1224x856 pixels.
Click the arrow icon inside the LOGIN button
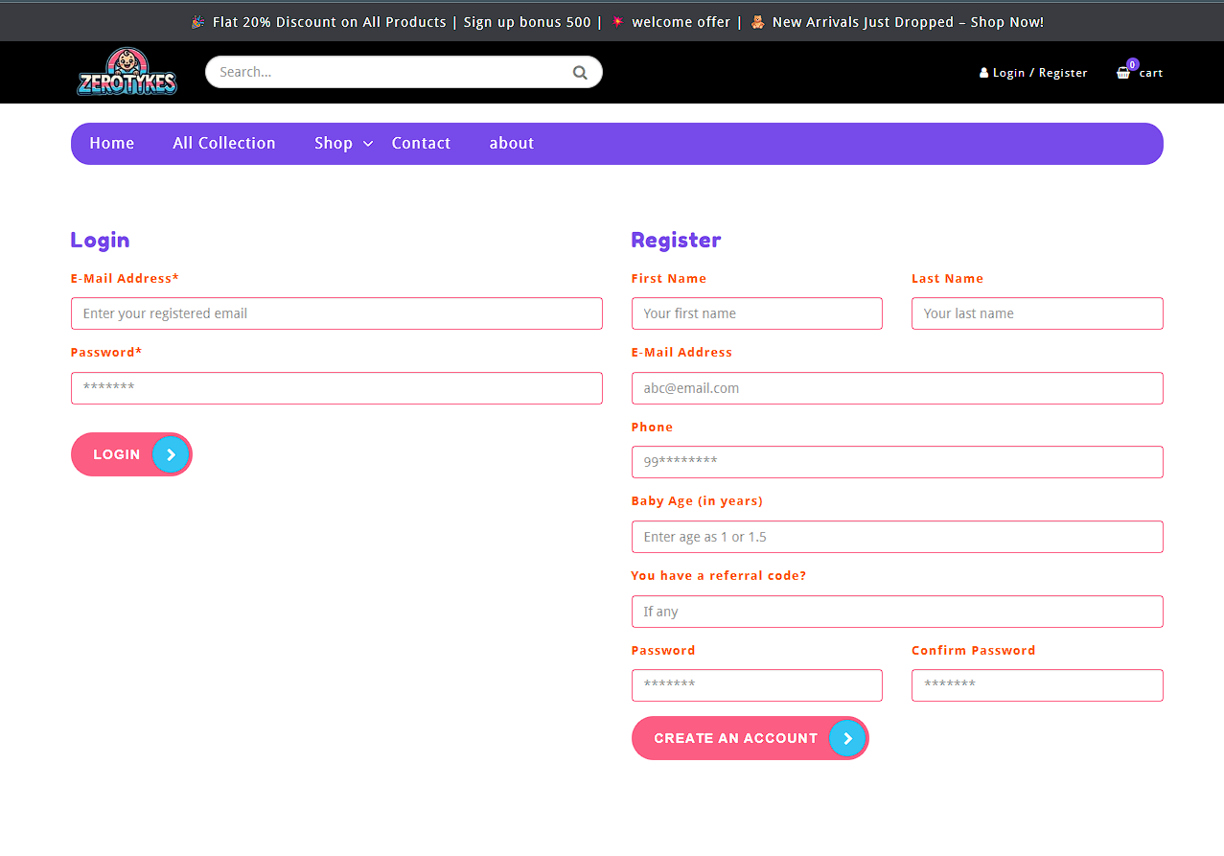coord(171,454)
